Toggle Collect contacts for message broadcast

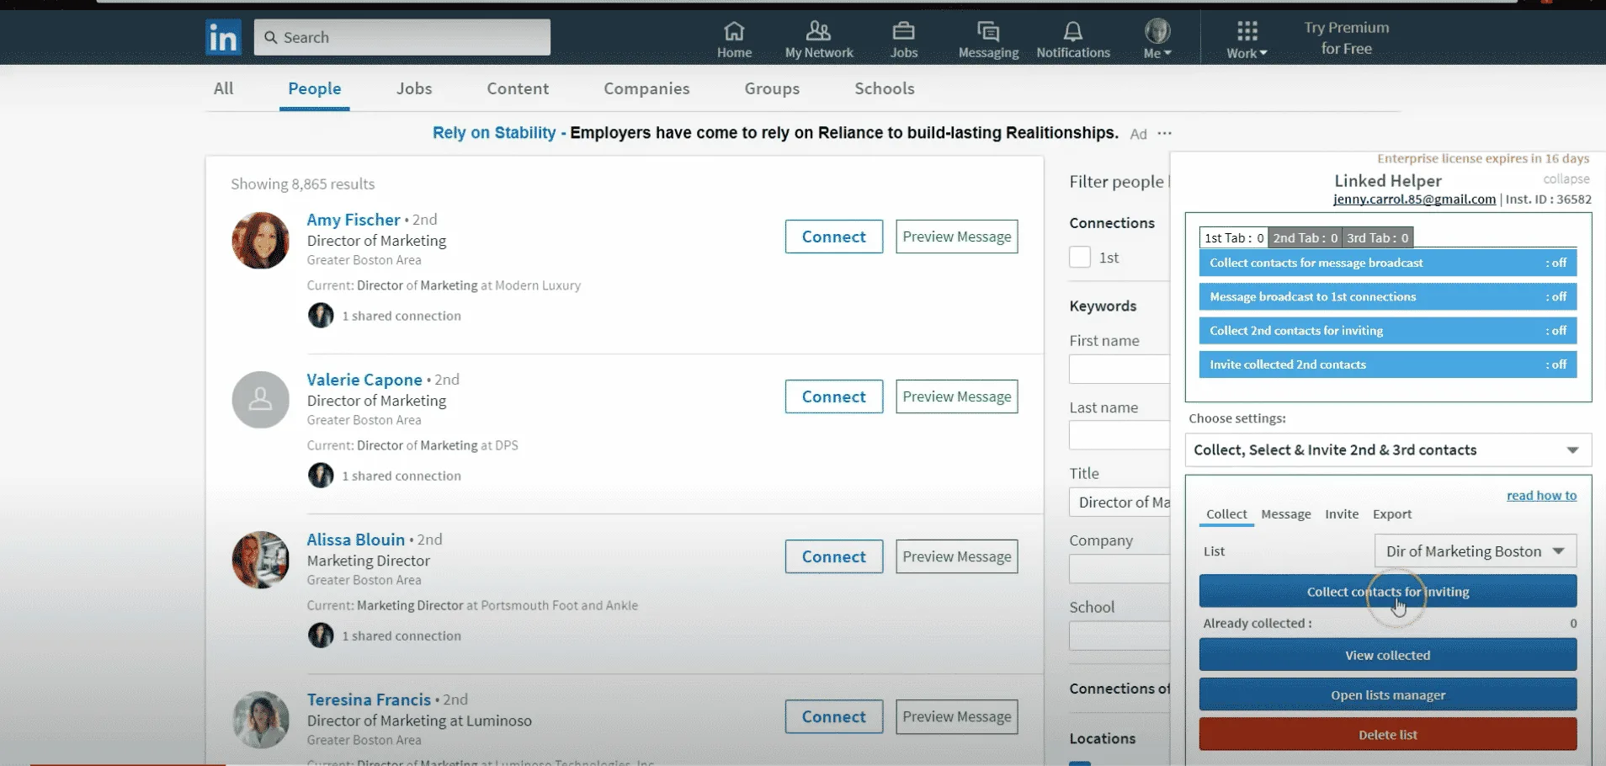(1387, 263)
